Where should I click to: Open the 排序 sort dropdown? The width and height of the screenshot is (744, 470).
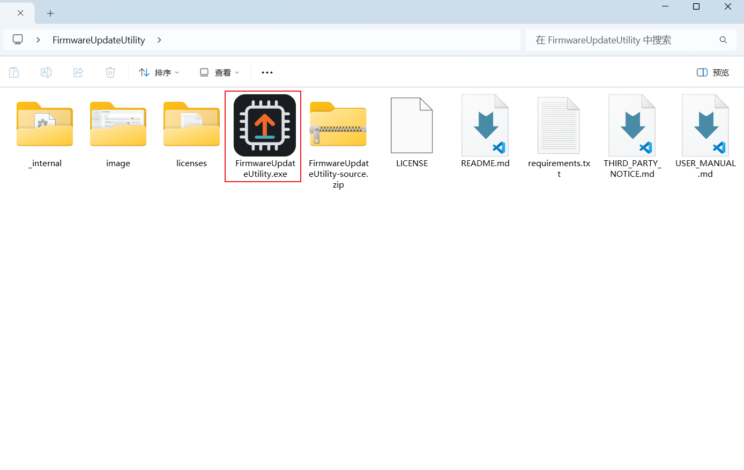click(159, 72)
